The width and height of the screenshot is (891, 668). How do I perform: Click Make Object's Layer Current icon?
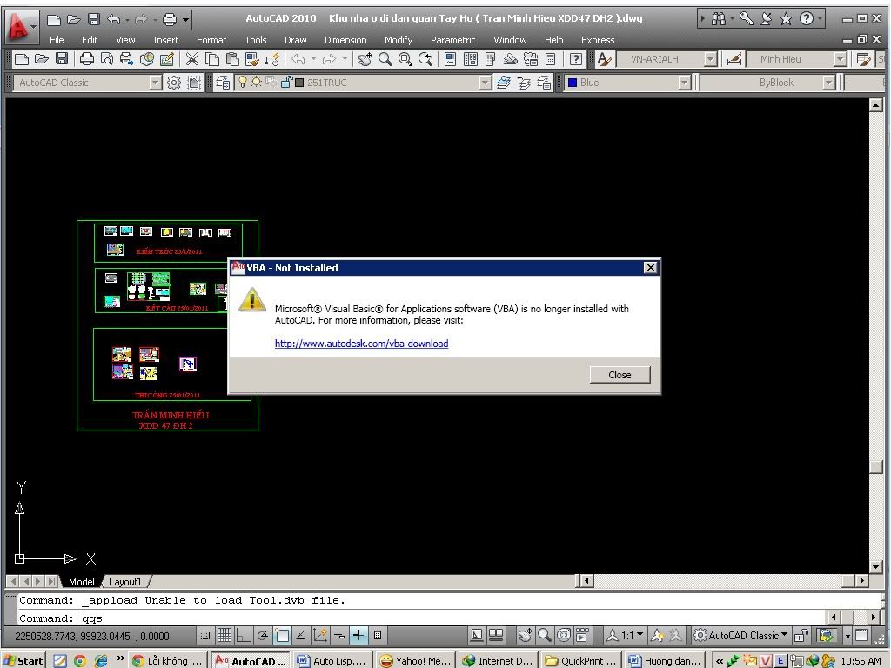(x=504, y=83)
